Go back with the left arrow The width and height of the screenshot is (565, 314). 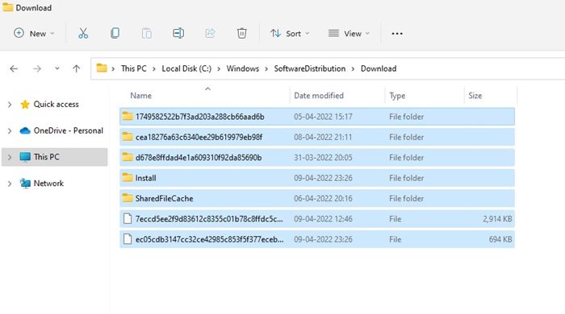click(x=14, y=68)
